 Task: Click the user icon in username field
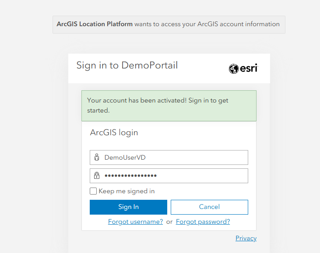pyautogui.click(x=97, y=157)
